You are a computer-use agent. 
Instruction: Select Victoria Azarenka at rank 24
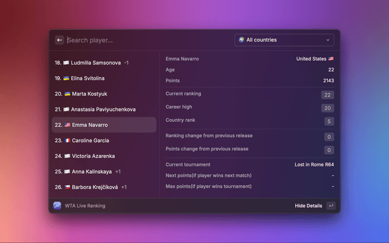[95, 156]
